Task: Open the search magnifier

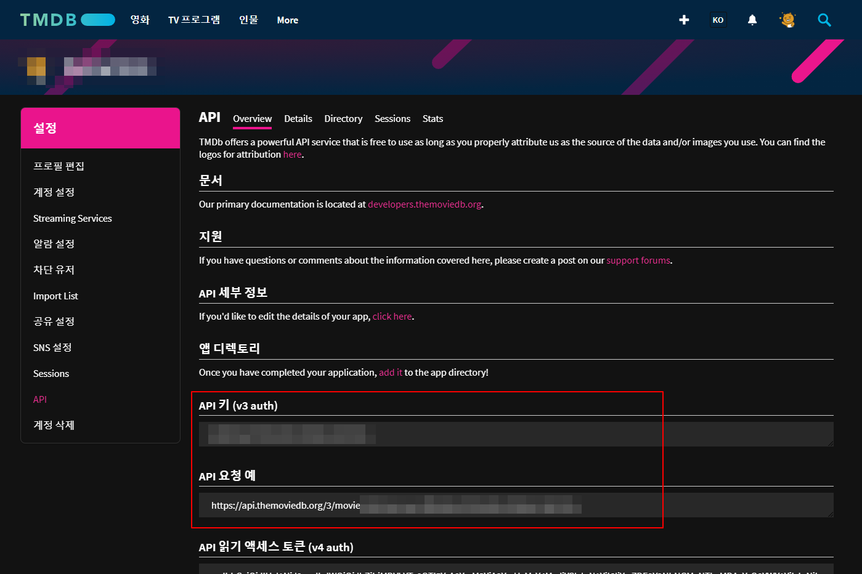Action: 824,20
